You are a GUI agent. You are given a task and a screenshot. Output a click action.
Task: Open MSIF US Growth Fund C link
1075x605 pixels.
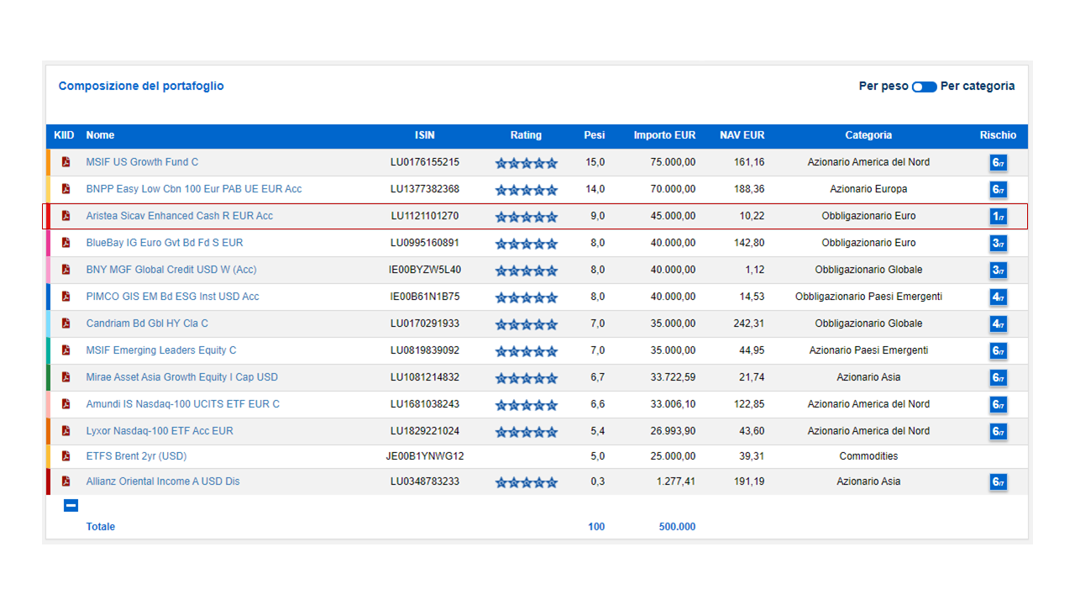tap(142, 162)
